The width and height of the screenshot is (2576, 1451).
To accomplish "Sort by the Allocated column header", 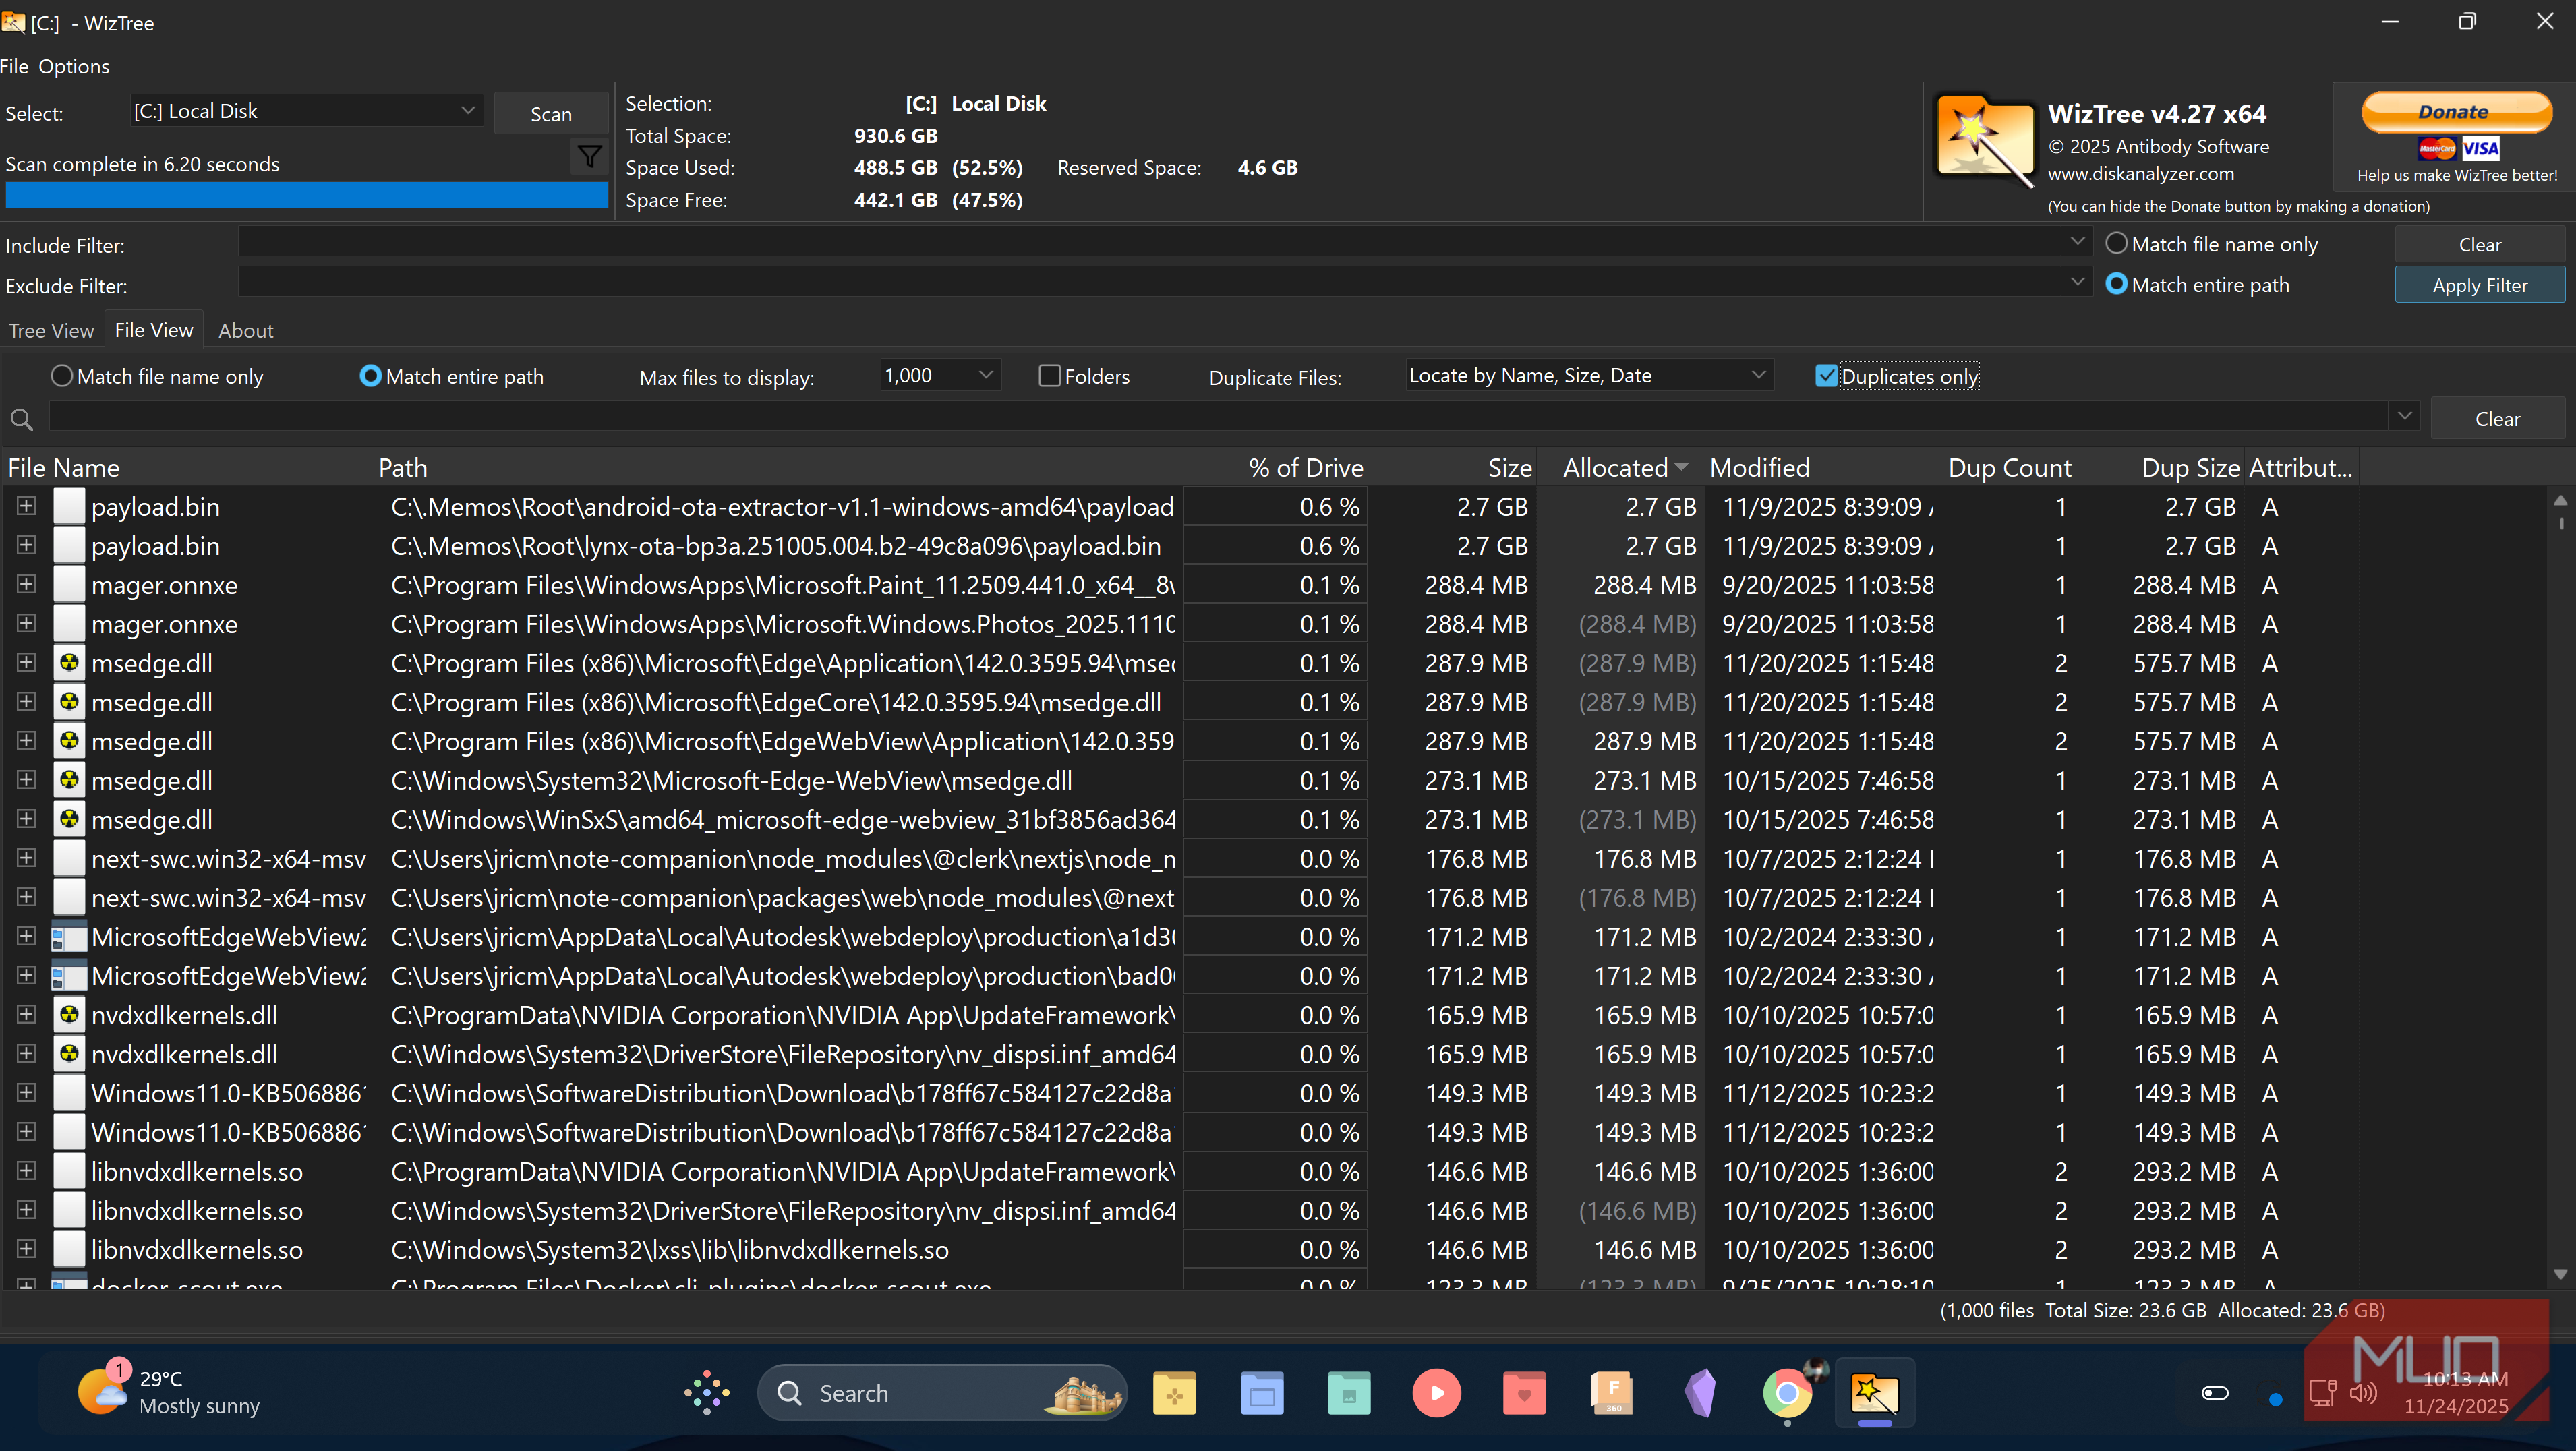I will pyautogui.click(x=1619, y=467).
